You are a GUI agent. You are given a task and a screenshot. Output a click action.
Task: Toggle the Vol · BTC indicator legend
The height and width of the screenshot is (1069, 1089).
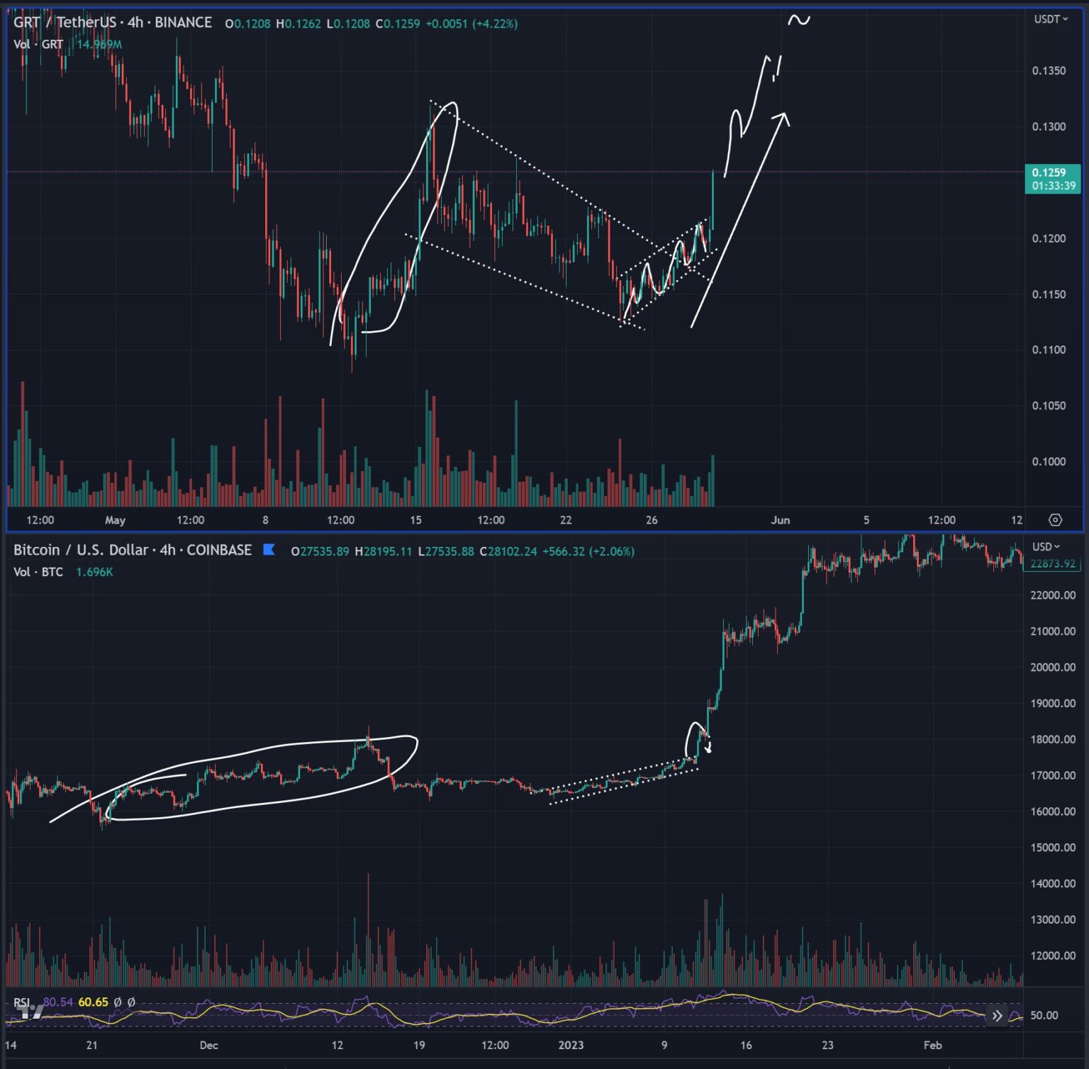[x=38, y=572]
